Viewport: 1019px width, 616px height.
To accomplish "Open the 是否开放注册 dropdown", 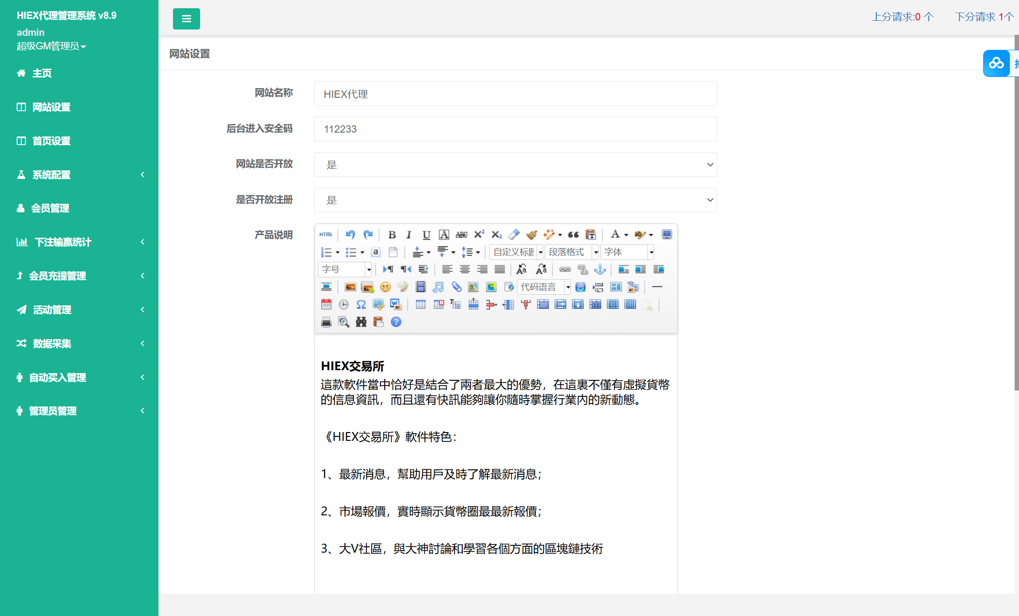I will [515, 200].
